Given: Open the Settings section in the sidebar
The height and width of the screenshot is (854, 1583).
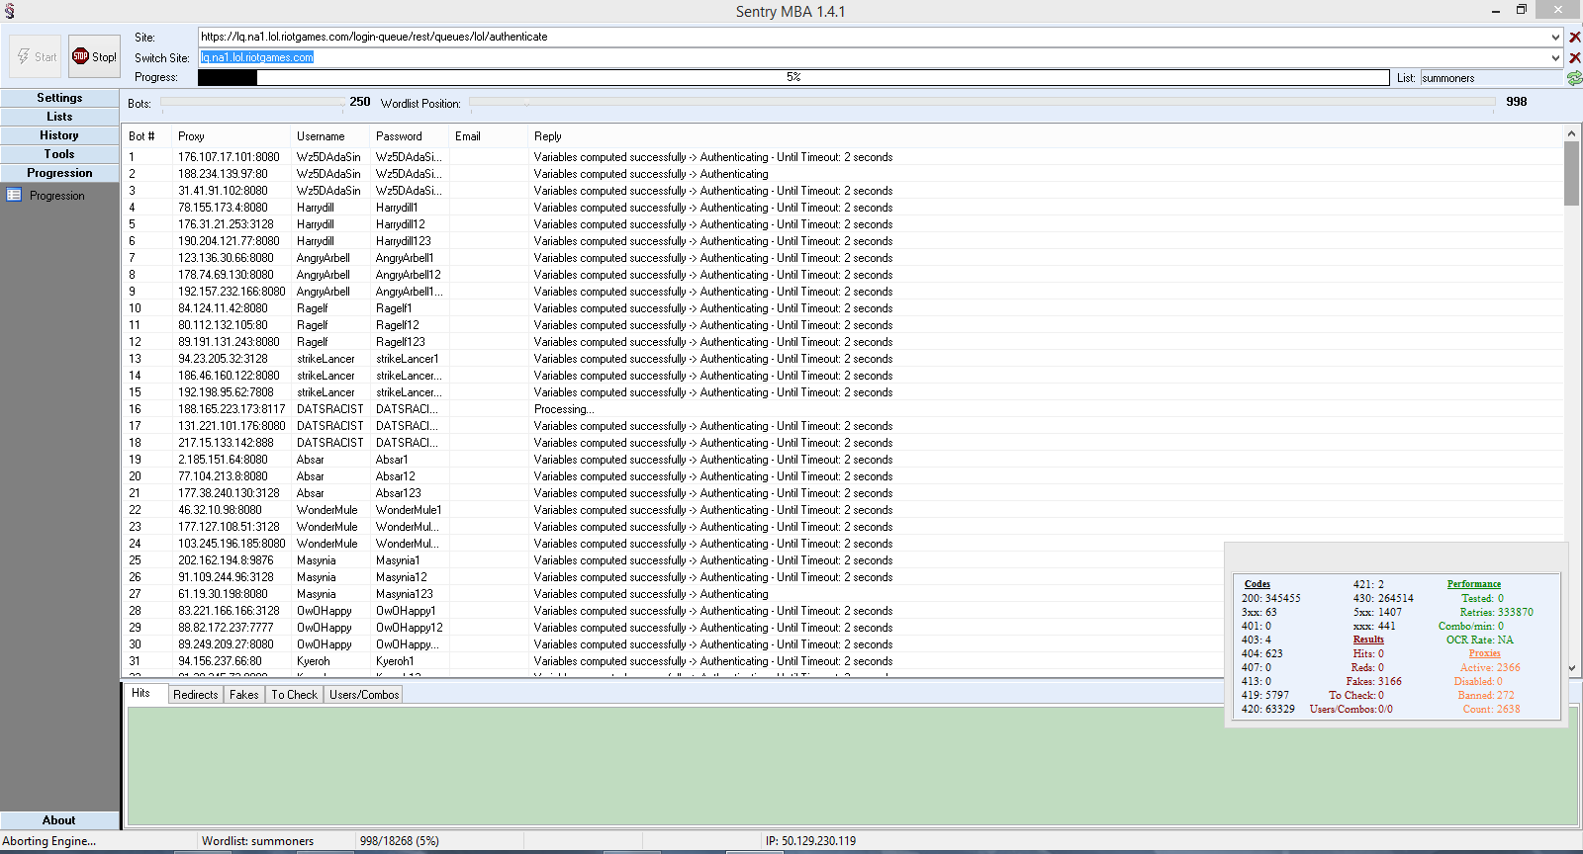Looking at the screenshot, I should tap(59, 98).
